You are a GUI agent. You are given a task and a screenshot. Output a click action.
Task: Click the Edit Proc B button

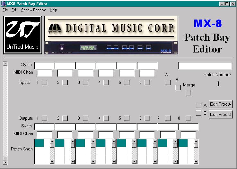221,114
